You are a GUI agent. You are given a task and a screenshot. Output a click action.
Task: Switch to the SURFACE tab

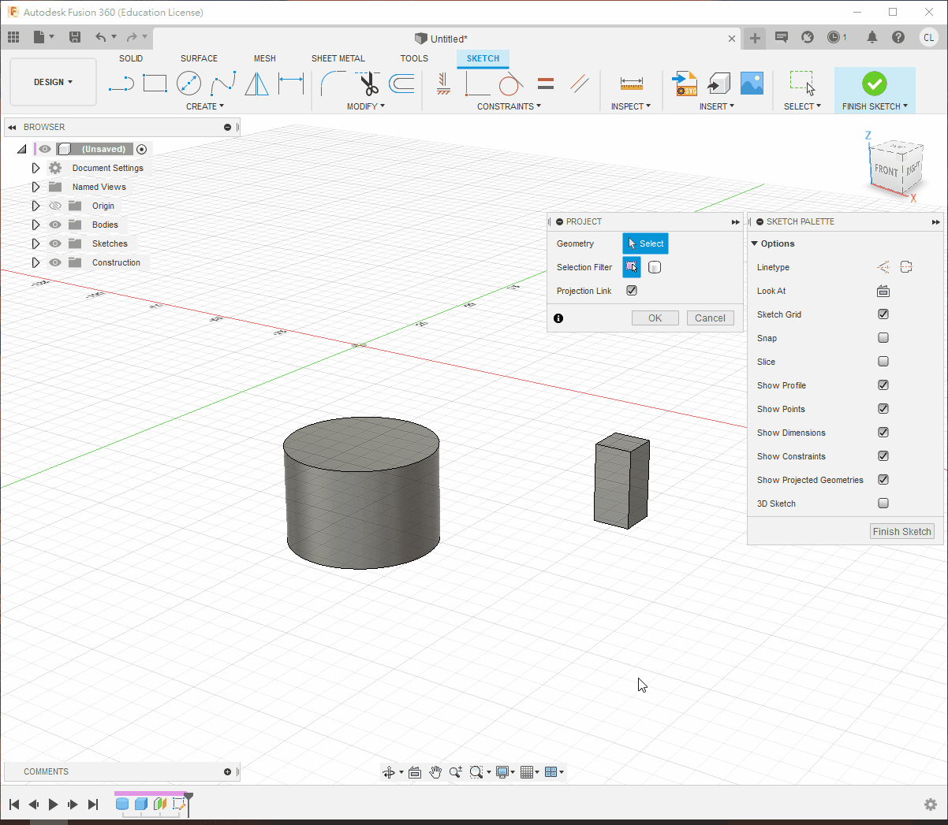[x=199, y=58]
